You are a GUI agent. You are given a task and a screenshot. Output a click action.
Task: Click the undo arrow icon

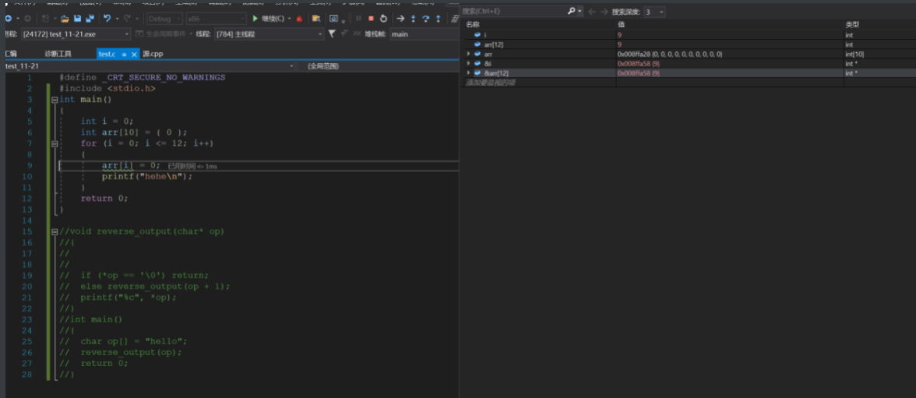107,18
